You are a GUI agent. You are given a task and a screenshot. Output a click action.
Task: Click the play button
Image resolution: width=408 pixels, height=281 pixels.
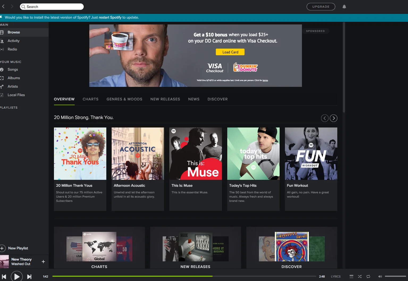click(16, 276)
